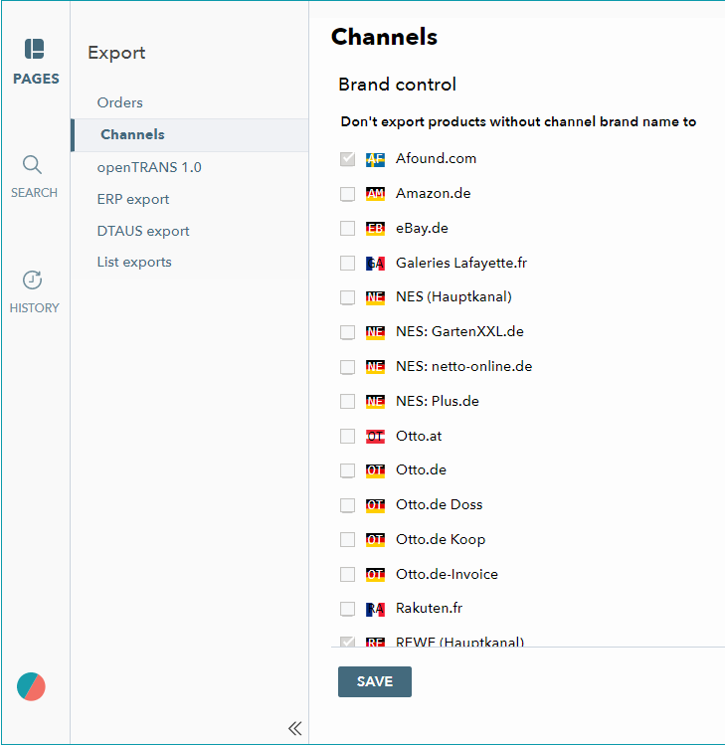Click the Export sidebar heading
Screen dimensions: 725x745
(116, 53)
